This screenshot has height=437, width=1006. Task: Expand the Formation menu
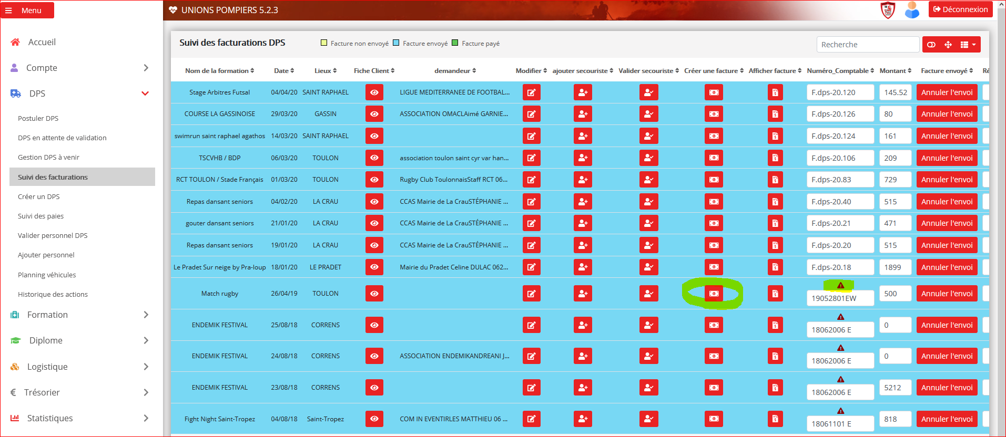click(x=82, y=315)
